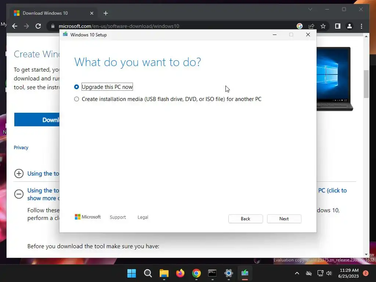Click scrollbar up arrow in Chrome

coord(366,36)
